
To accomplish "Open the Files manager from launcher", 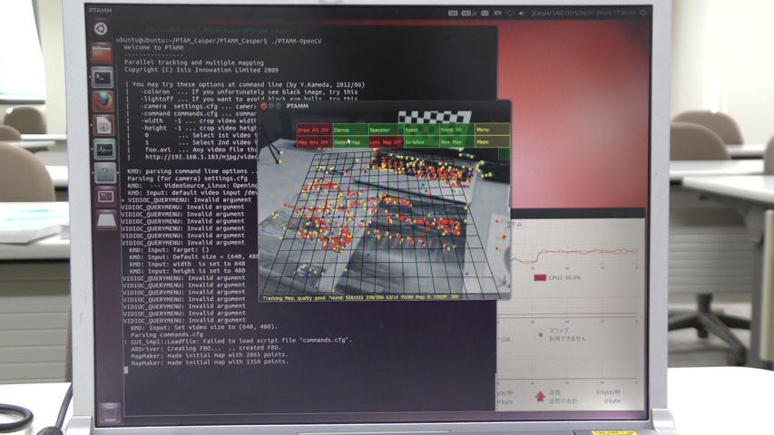I will click(102, 53).
